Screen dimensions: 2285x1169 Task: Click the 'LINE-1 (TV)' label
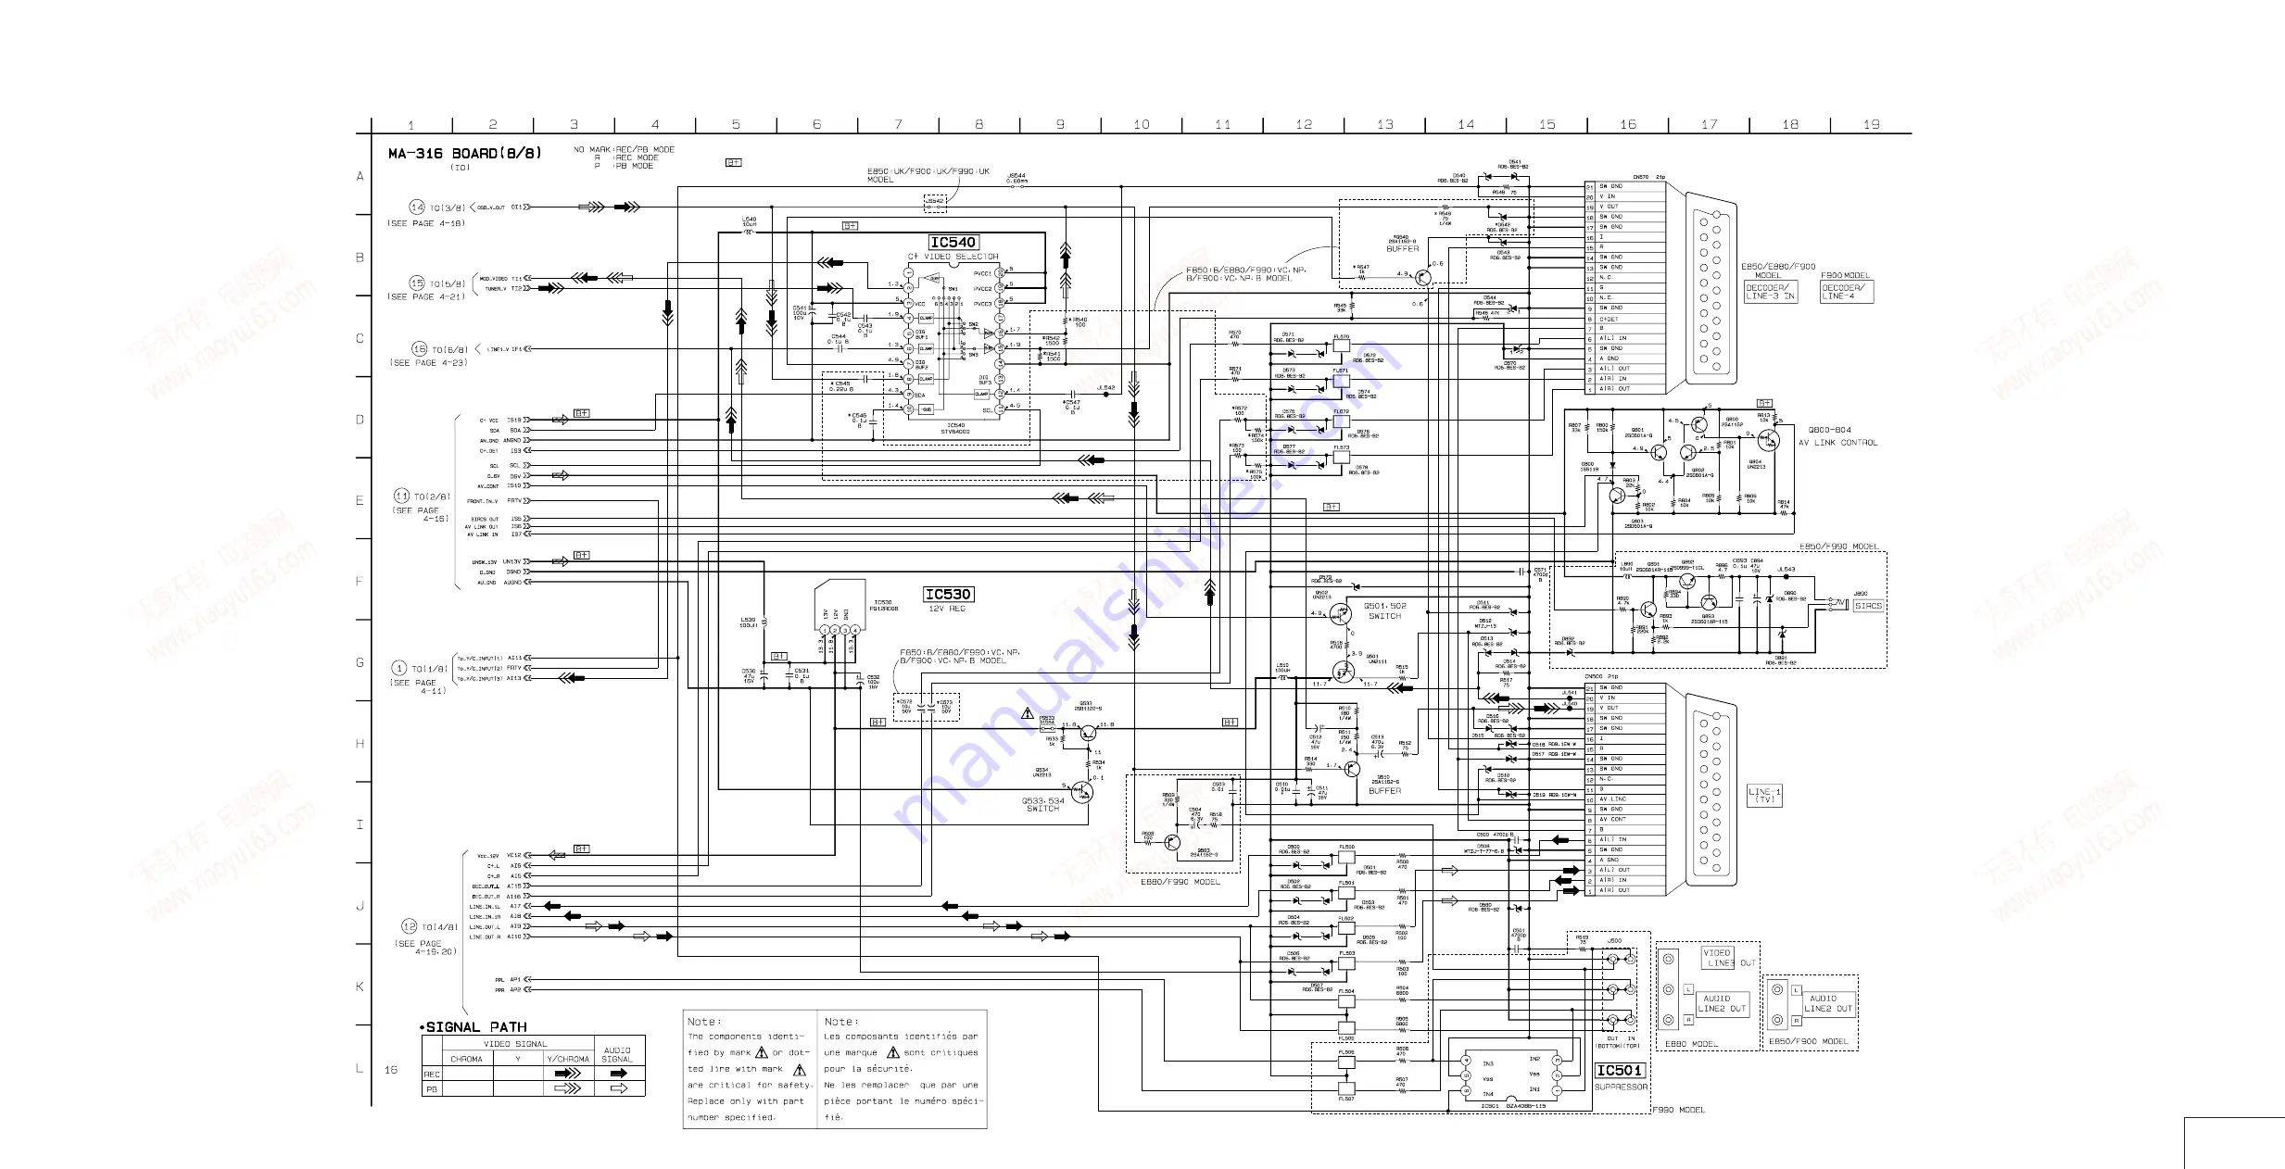(x=1764, y=796)
